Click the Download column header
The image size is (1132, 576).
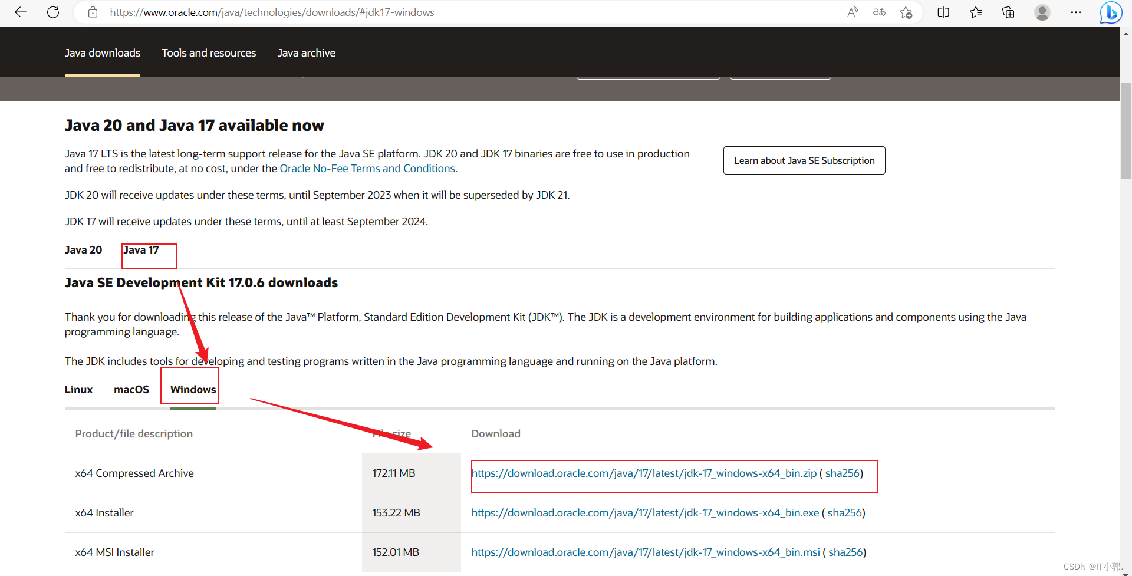click(x=496, y=434)
